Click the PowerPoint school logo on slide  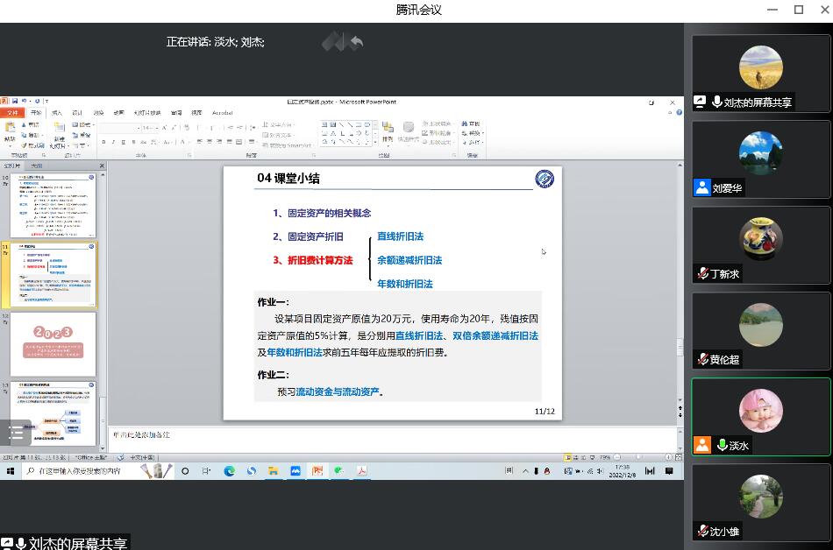point(545,180)
